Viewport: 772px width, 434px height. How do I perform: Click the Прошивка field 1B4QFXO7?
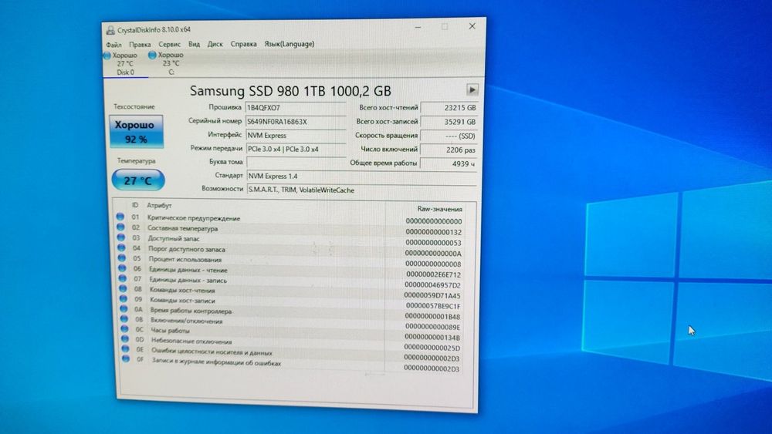(x=296, y=108)
